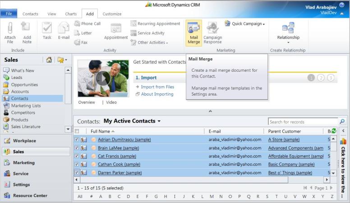Viewport: 350px width, 203px height.
Task: Click the search magnifier icon
Action: [342, 122]
